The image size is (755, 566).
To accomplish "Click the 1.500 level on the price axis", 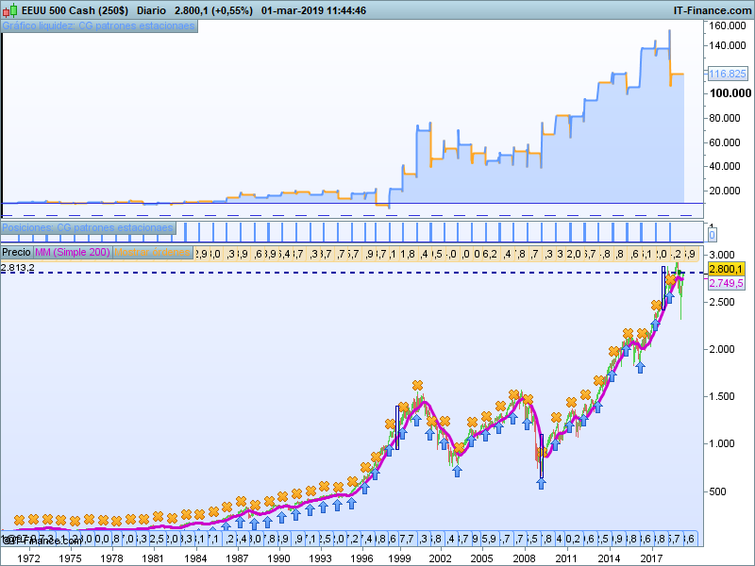I will [x=722, y=396].
